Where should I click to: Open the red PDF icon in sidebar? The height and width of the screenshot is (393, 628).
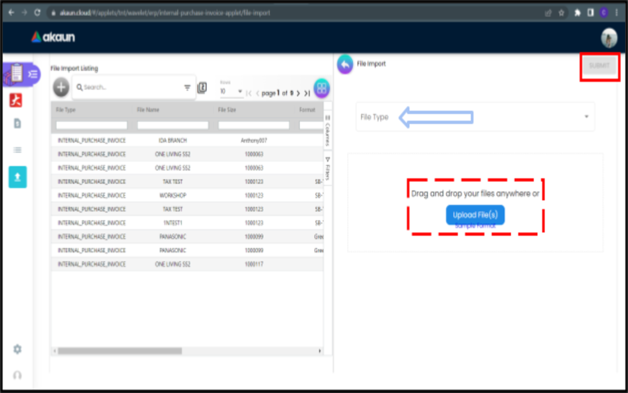pyautogui.click(x=16, y=100)
